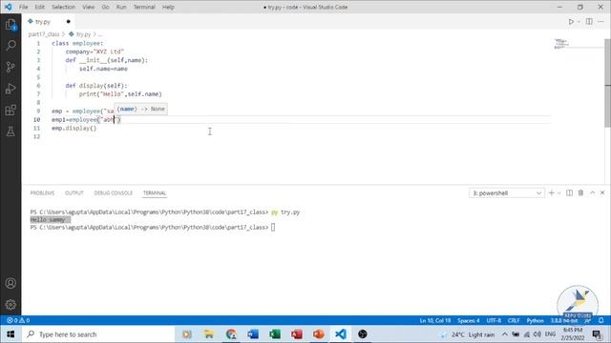Split the terminal panel
Screen dimensions: 611x343
tap(569, 192)
